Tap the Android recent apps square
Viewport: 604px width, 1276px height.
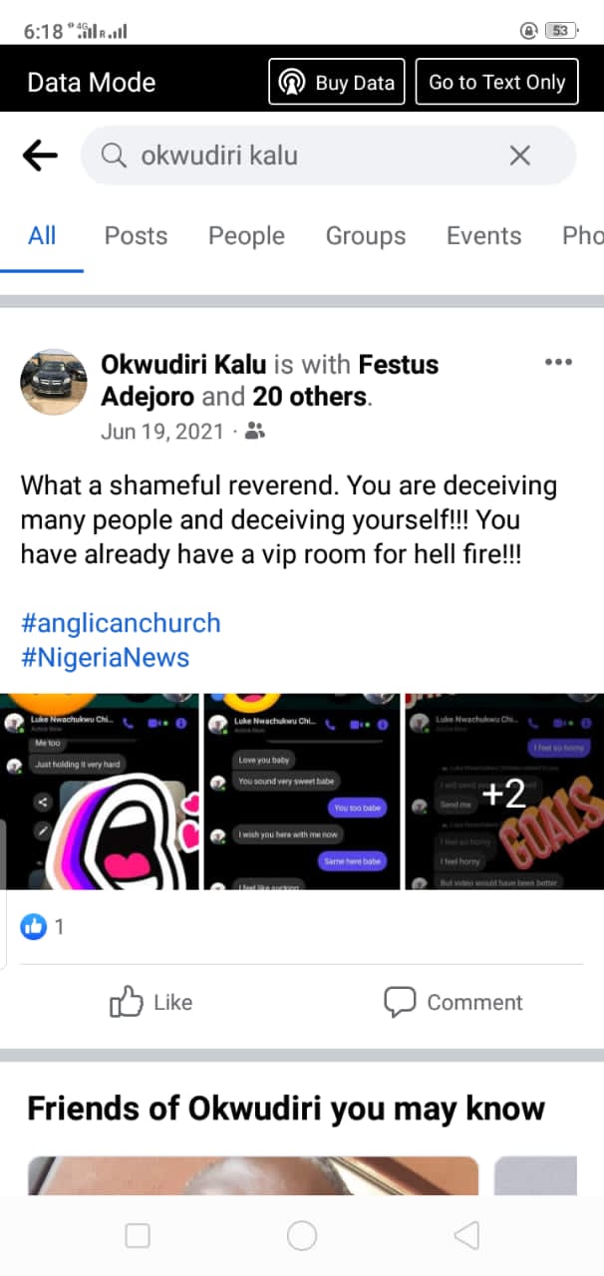tap(138, 1236)
